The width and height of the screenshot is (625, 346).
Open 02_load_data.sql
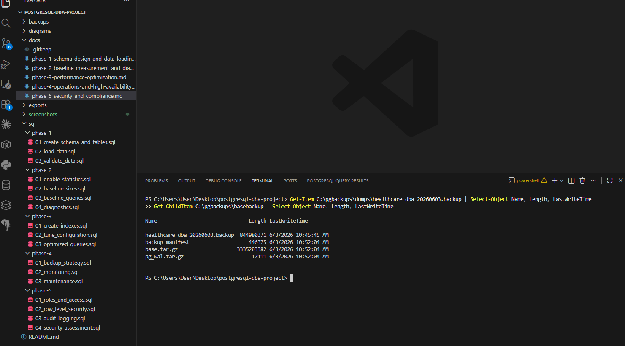click(76, 151)
